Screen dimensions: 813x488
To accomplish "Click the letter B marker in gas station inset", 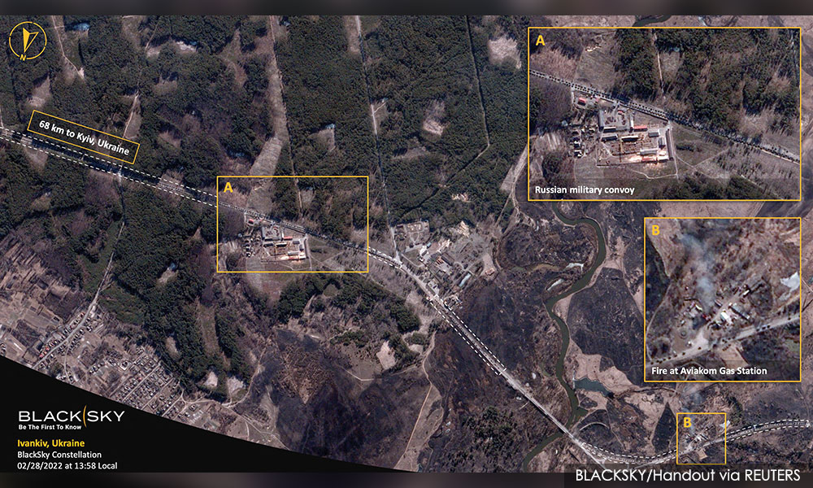I will point(655,229).
